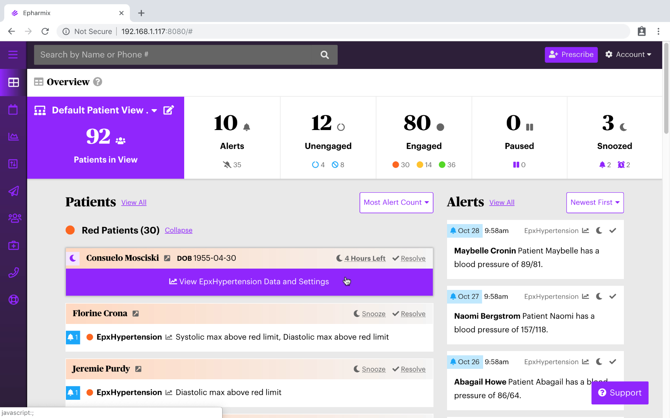Resolve Florine Crona's alert
This screenshot has height=418, width=670.
tap(409, 313)
